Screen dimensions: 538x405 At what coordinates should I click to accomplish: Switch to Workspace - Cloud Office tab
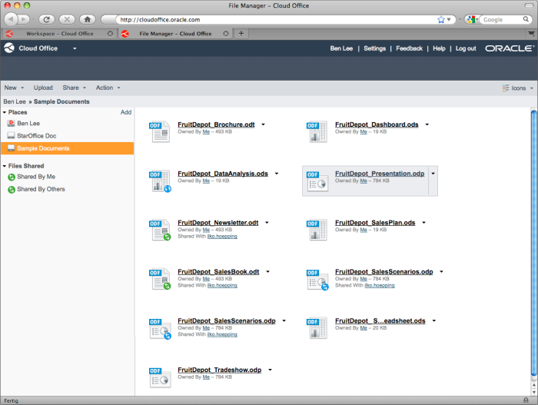pos(60,34)
